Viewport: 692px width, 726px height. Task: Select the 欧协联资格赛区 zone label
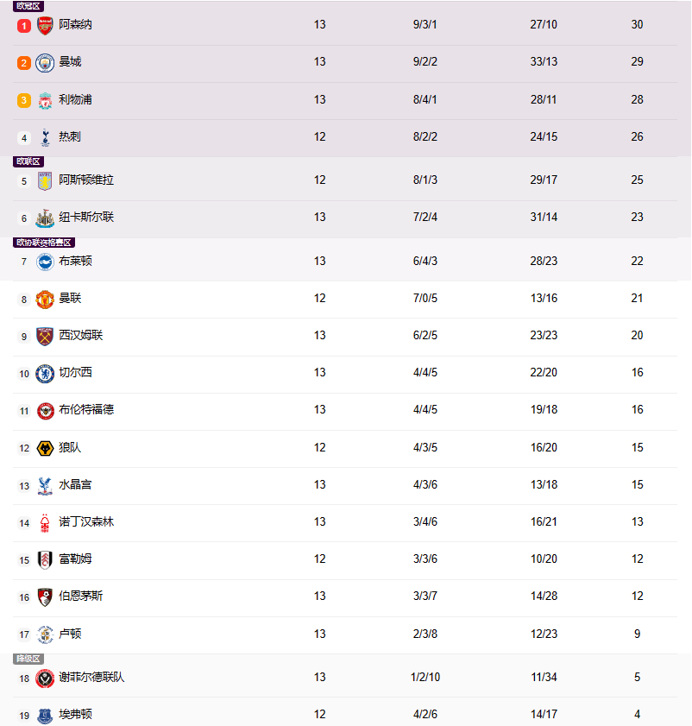click(44, 243)
